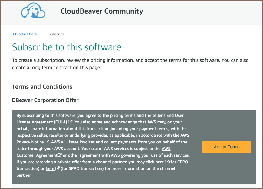
Task: Click the external-link icon beside AWS Privacy Notice
Action: [47, 142]
